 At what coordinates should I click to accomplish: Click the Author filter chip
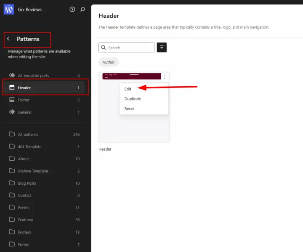pyautogui.click(x=109, y=62)
